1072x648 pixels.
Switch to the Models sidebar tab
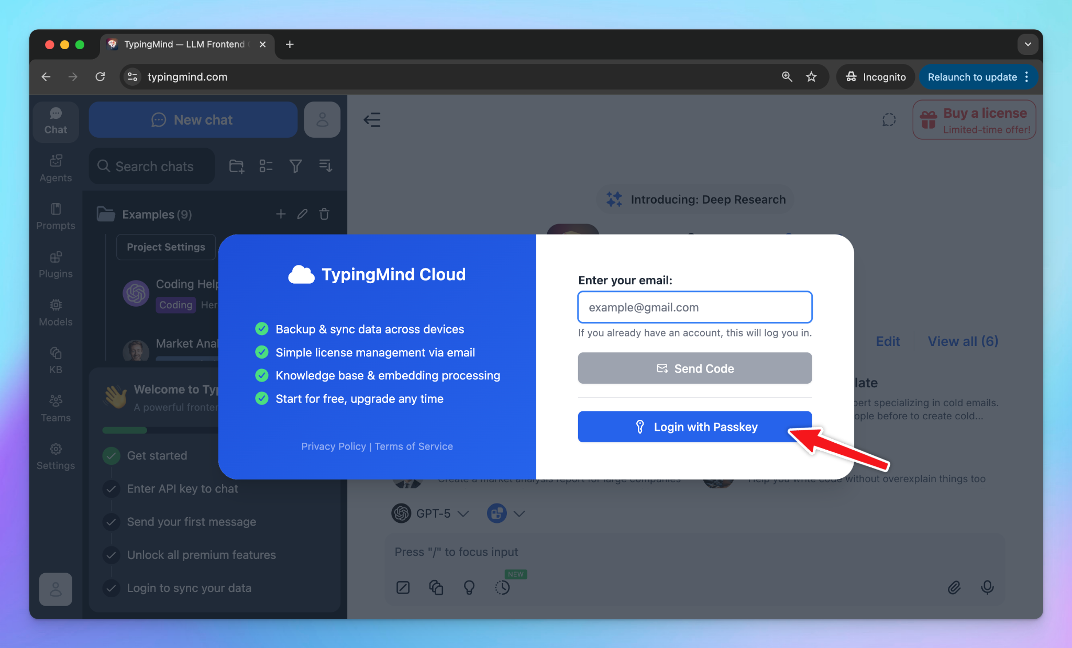[x=56, y=312]
